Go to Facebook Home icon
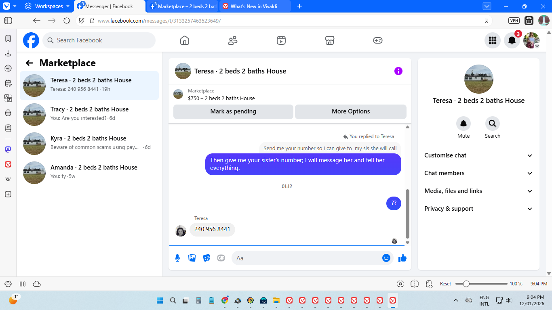 tap(185, 40)
